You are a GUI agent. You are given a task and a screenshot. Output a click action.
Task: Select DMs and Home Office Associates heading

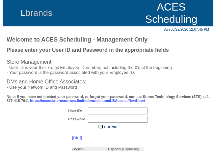tap(46, 82)
